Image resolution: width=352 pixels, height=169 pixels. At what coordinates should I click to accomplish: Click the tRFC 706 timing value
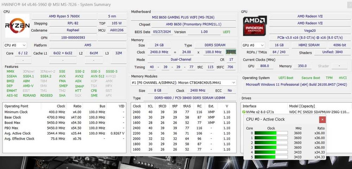click(x=230, y=67)
